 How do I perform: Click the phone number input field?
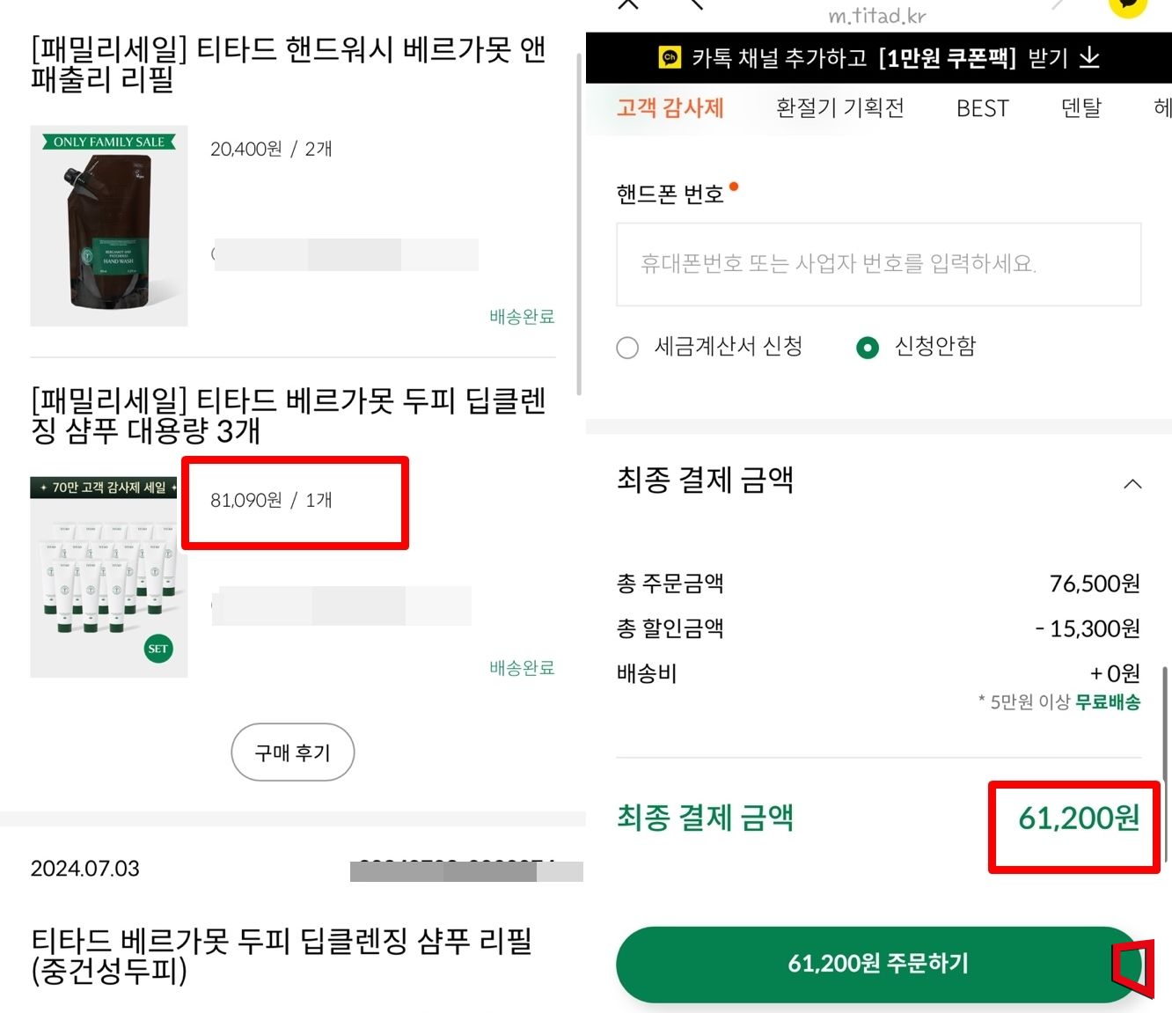[878, 264]
